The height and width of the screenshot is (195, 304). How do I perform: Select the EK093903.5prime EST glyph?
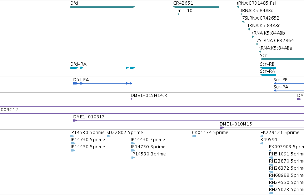270,150
